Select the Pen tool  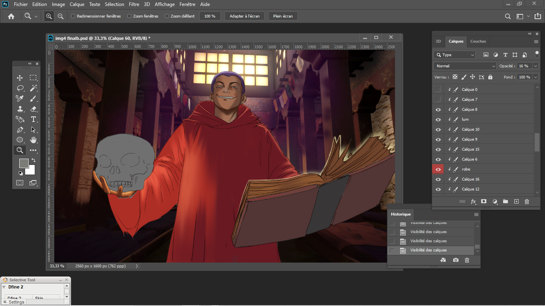[20, 129]
